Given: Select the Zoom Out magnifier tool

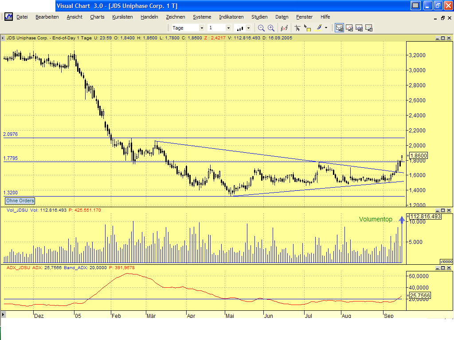Looking at the screenshot, I should [x=261, y=27].
